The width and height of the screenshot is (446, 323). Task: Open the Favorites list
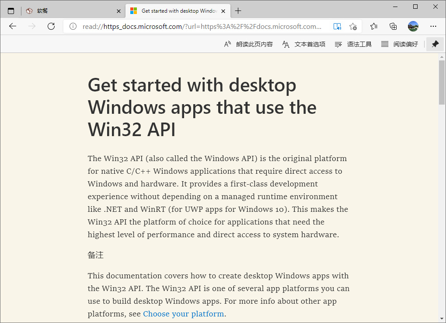pyautogui.click(x=374, y=26)
